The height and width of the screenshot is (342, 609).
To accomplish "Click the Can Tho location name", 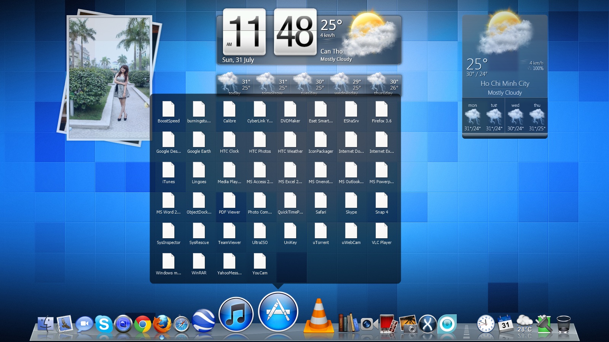I will (332, 51).
